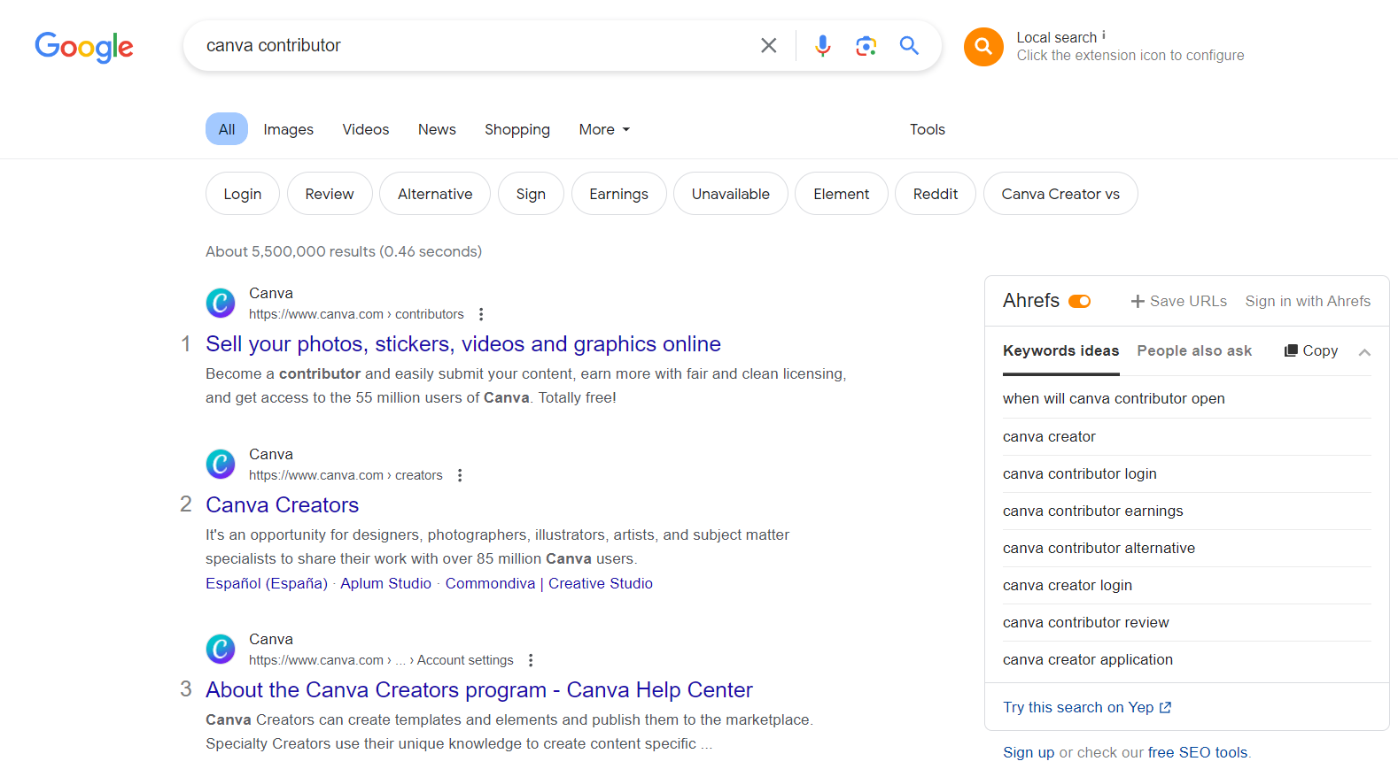Click the Sign filter chip
This screenshot has height=769, width=1398.
531,194
